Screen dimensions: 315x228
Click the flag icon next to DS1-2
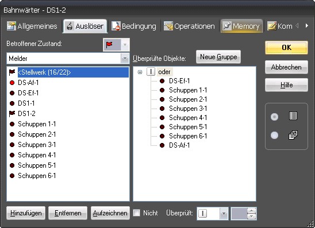pyautogui.click(x=12, y=114)
